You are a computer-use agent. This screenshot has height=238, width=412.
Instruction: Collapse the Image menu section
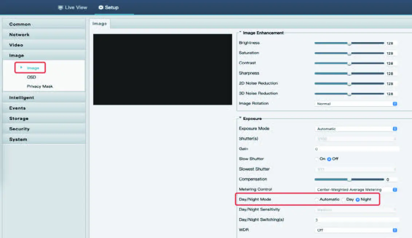pos(44,56)
